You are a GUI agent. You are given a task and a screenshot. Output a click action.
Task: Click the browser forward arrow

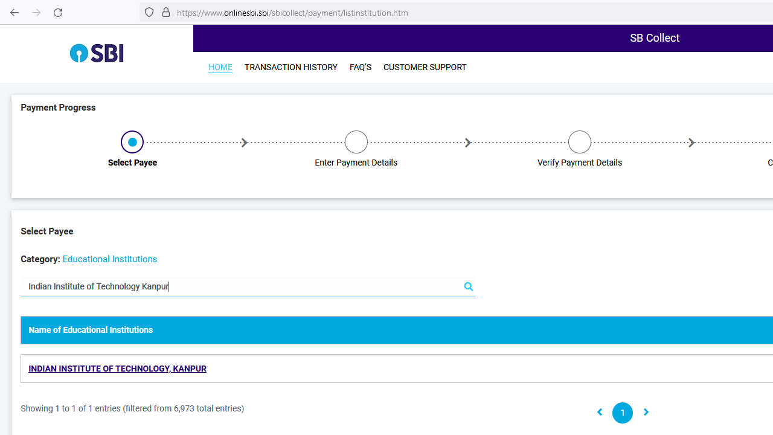pyautogui.click(x=36, y=13)
